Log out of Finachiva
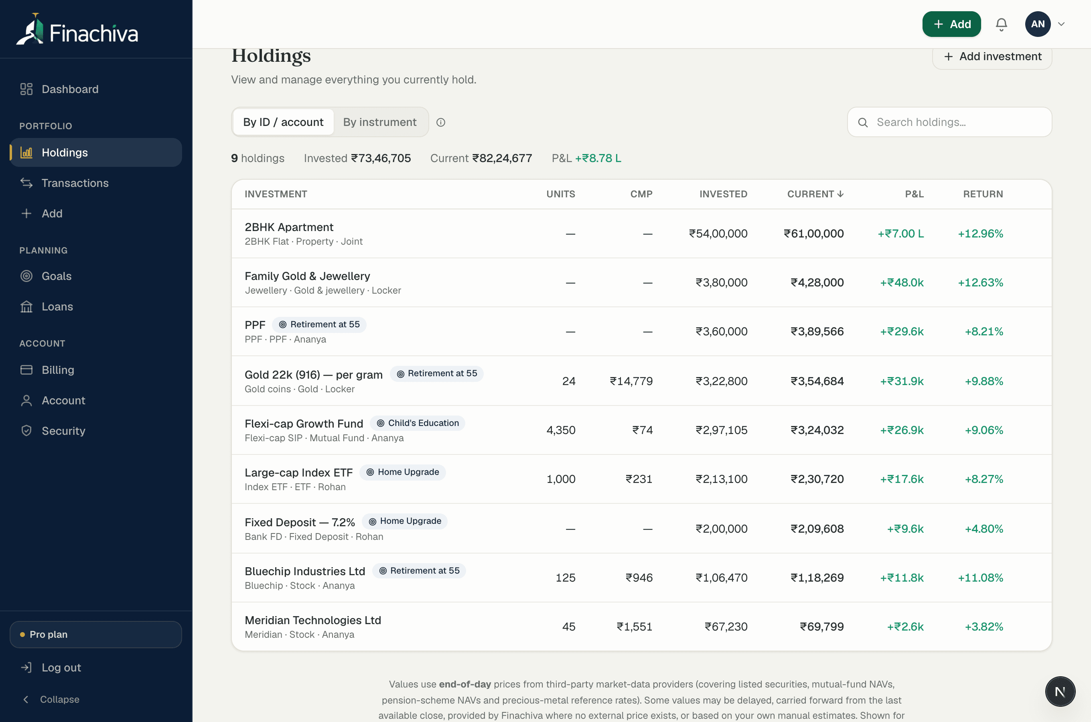This screenshot has width=1091, height=722. click(96, 667)
